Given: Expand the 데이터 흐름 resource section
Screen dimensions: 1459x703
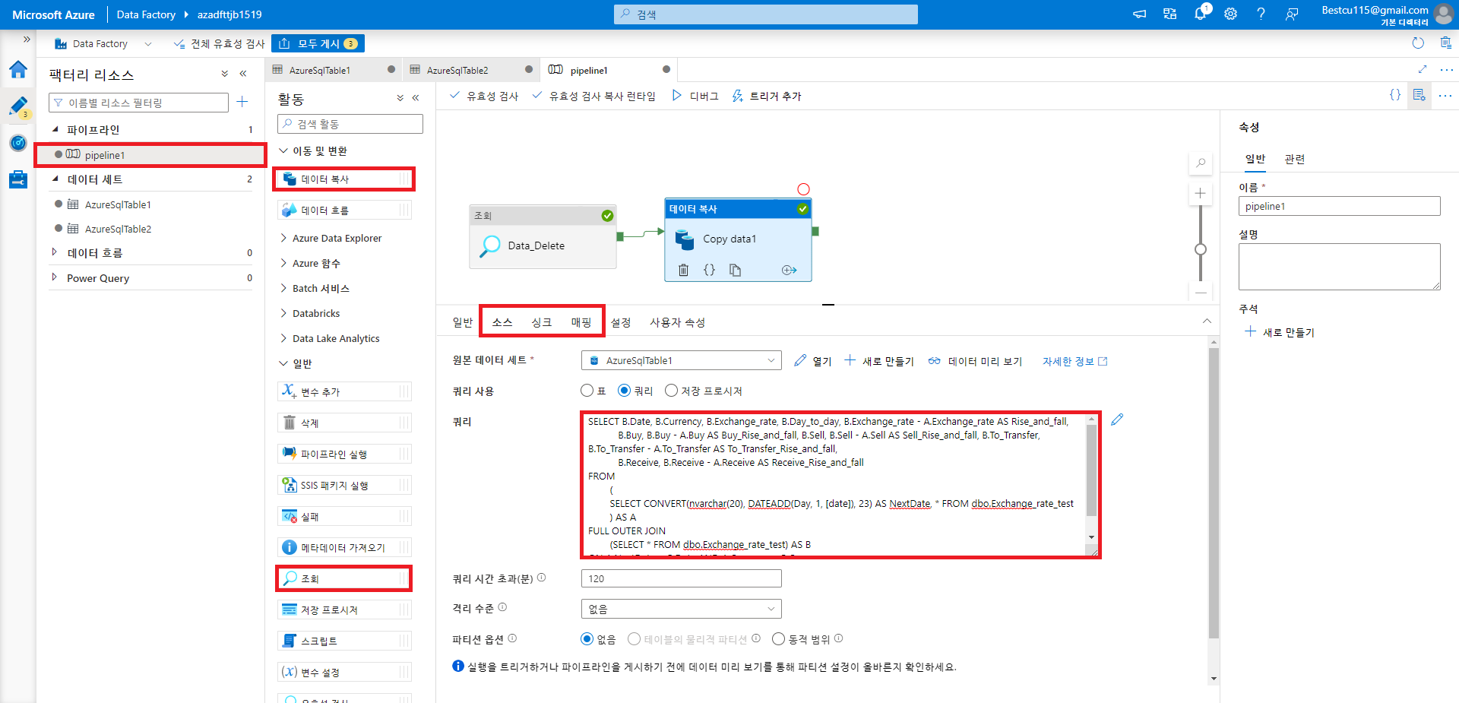Looking at the screenshot, I should coord(54,252).
